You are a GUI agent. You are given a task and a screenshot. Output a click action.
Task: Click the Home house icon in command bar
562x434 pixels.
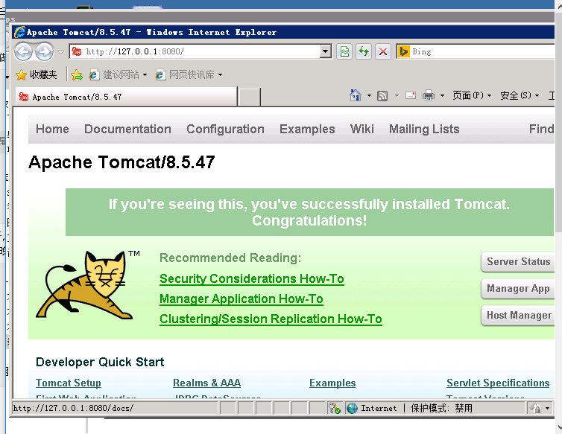click(x=356, y=95)
